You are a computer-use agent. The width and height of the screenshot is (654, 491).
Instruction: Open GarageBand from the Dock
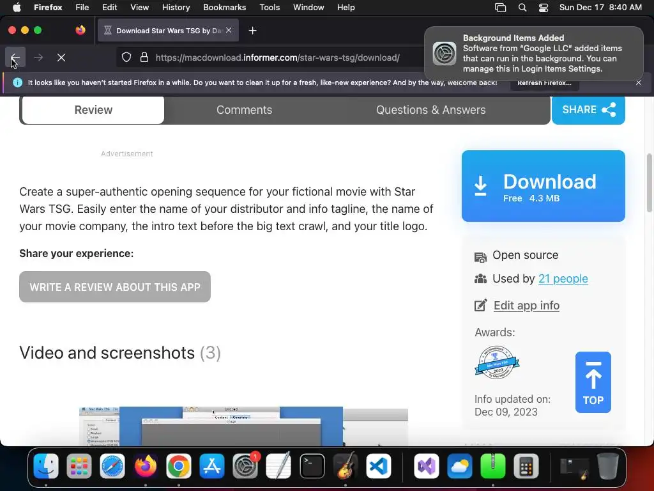346,466
